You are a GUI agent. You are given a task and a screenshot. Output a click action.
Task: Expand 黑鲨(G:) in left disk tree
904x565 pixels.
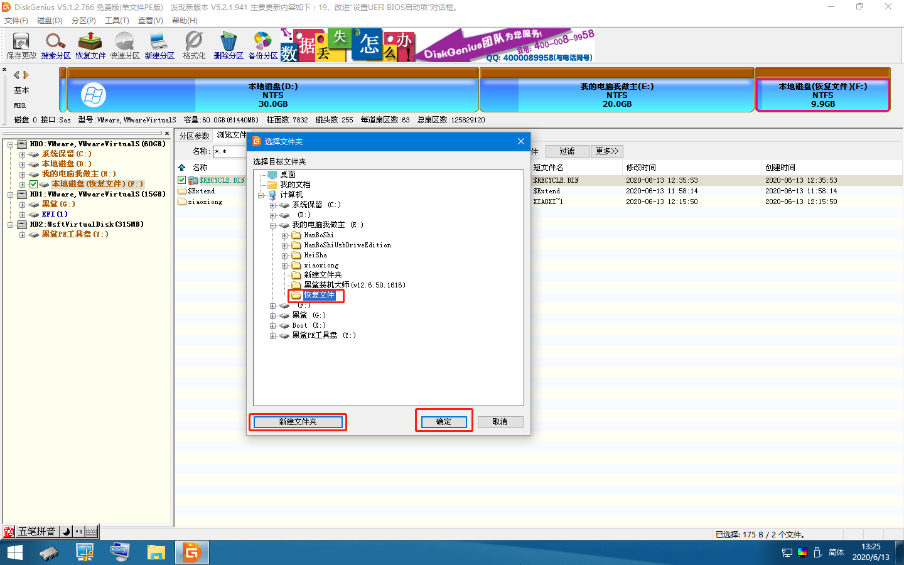(23, 205)
